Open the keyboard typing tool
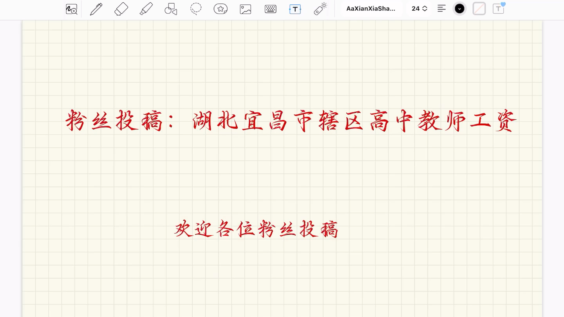Screen dimensions: 564x317 [270, 9]
